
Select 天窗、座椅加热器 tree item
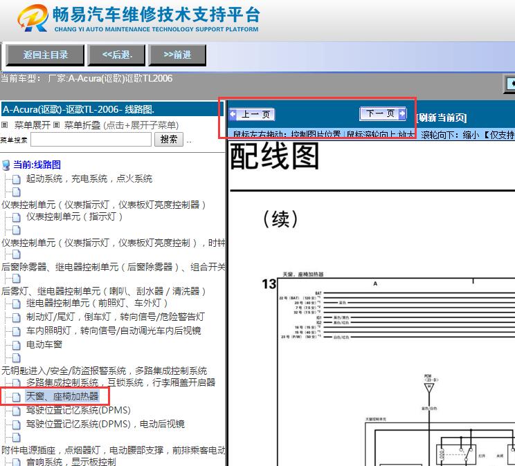coord(62,396)
